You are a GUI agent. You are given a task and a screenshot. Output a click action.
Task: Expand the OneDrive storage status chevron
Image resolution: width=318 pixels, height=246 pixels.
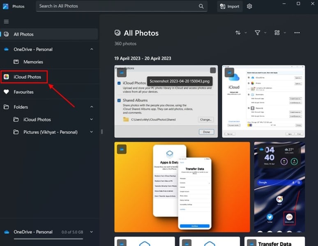point(92,232)
